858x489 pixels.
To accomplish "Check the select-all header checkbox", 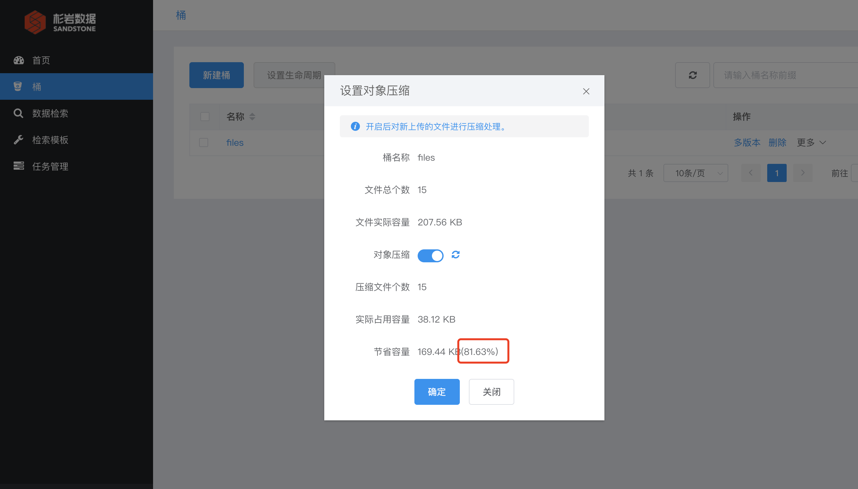I will 205,117.
